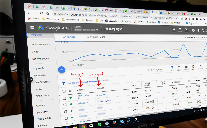Open Settings gear from the taskbar

tap(136, 119)
